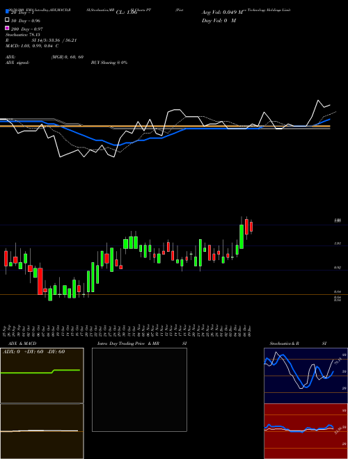Click the blue 20 Day legend swatch
The image size is (348, 459).
pos(7,12)
